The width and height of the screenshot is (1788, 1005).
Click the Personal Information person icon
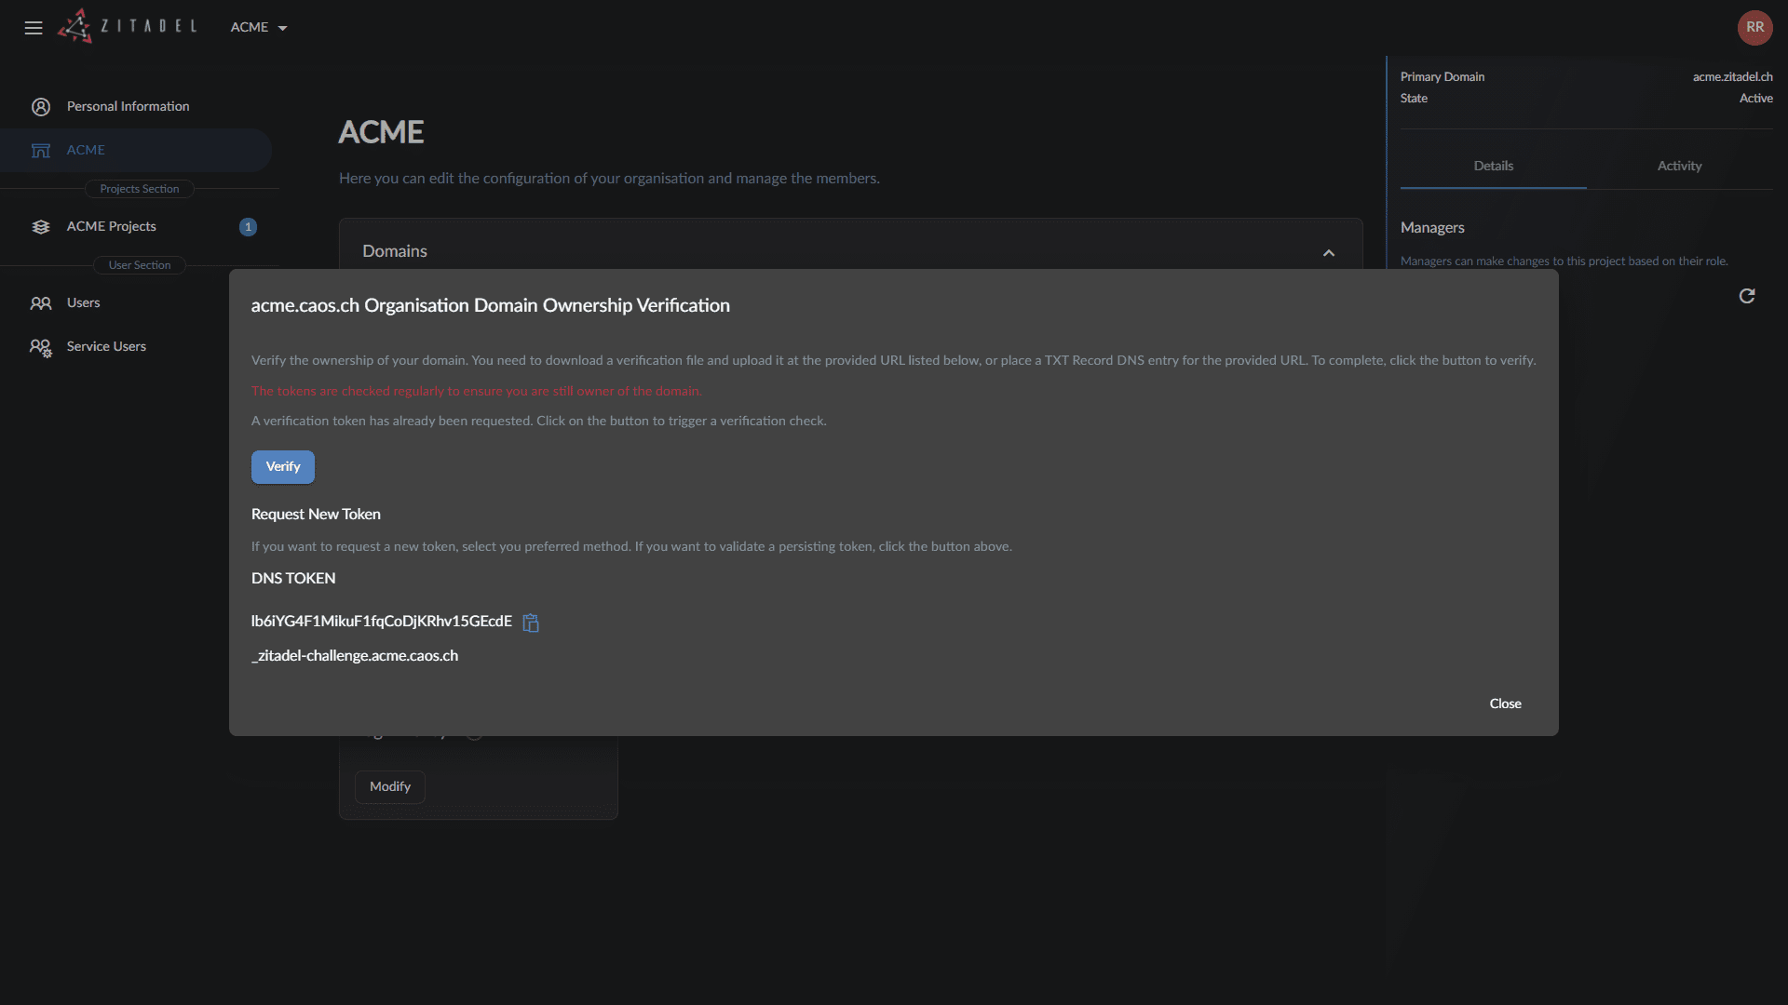(41, 107)
